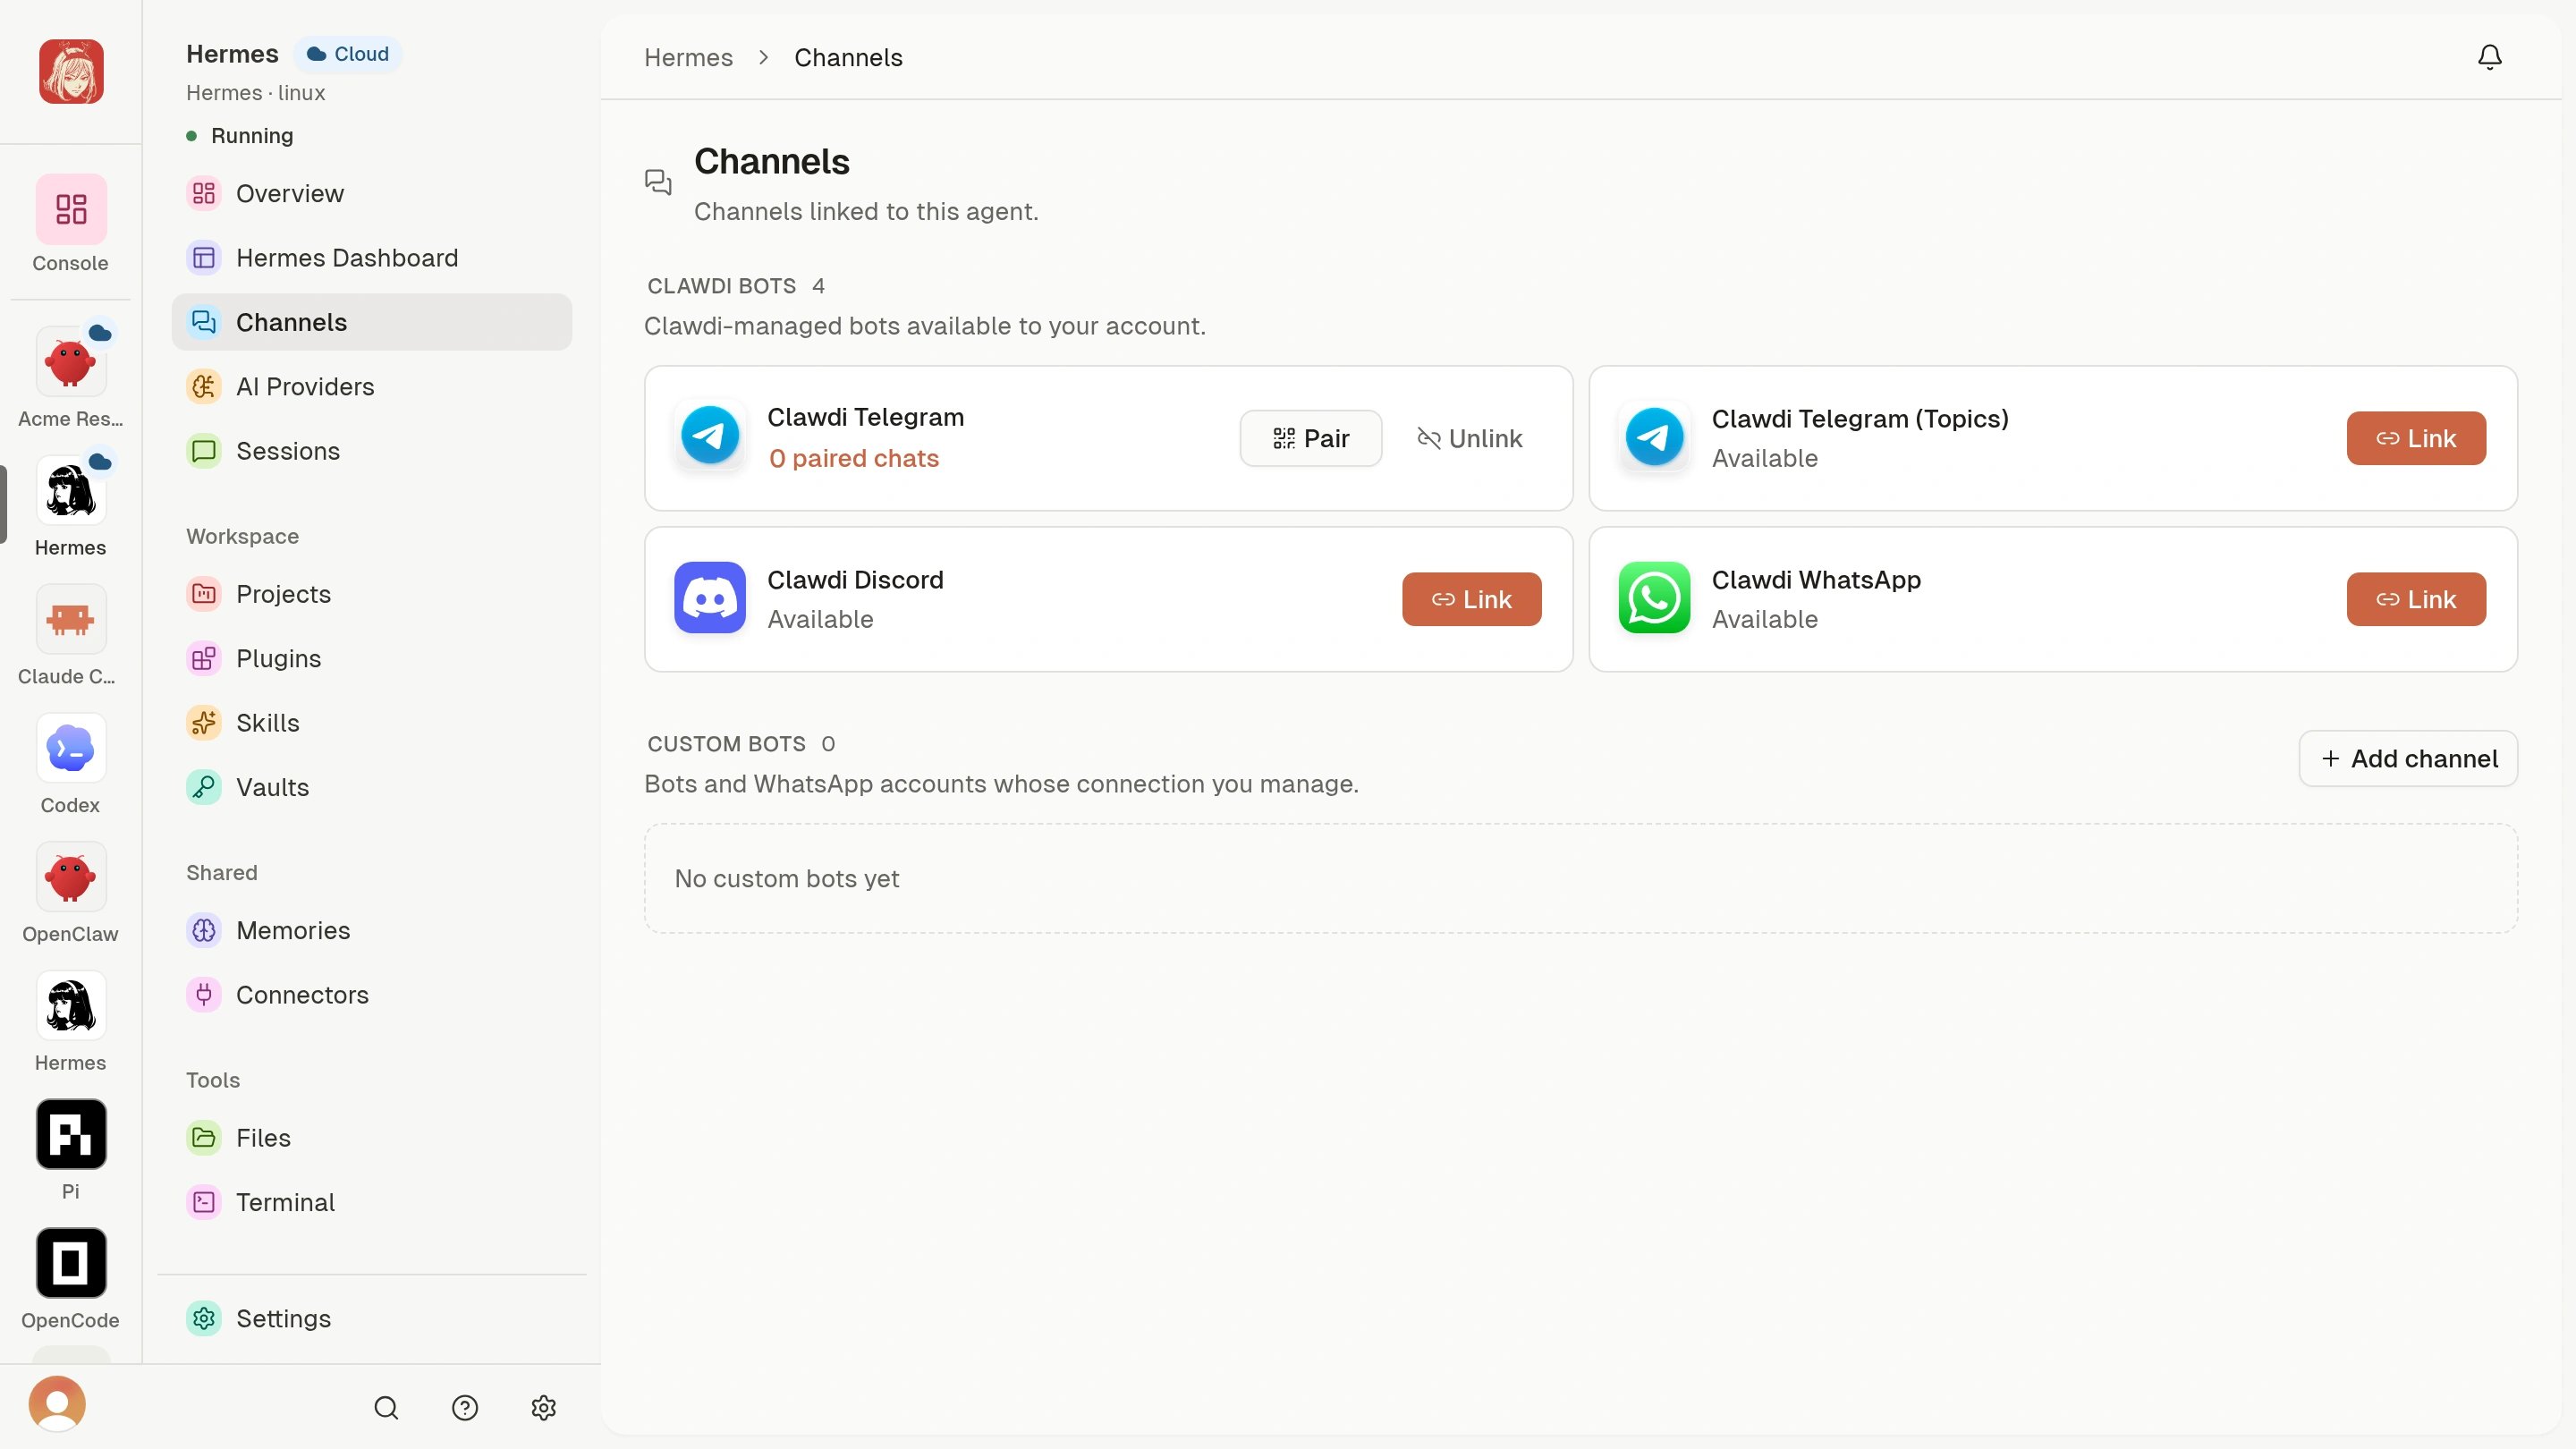Click the Hermes breadcrumb link

click(688, 58)
